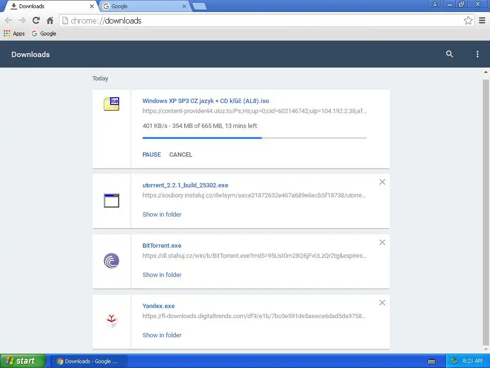Click the vertical scrollbar thumb
The height and width of the screenshot is (368, 490).
486,211
